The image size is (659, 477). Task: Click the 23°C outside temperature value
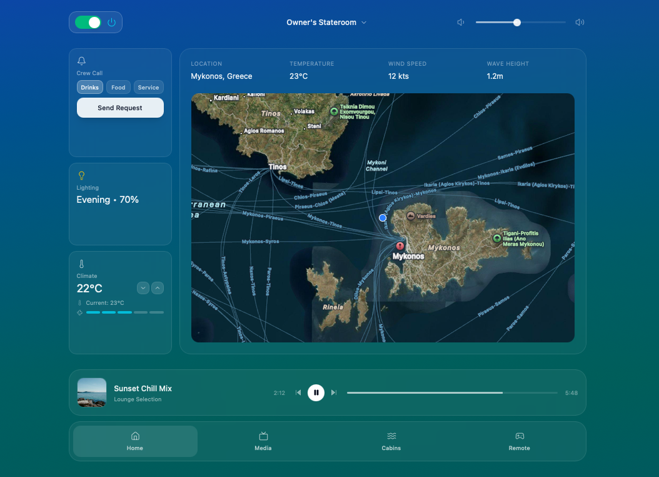(298, 76)
